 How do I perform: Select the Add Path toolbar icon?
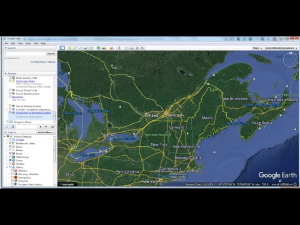pyautogui.click(x=80, y=48)
